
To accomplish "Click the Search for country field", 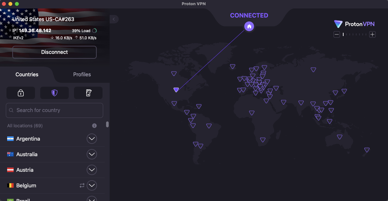I will tap(55, 110).
